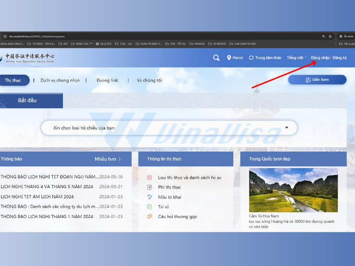Click the declaration form pen icon
This screenshot has width=355, height=266.
(x=149, y=197)
